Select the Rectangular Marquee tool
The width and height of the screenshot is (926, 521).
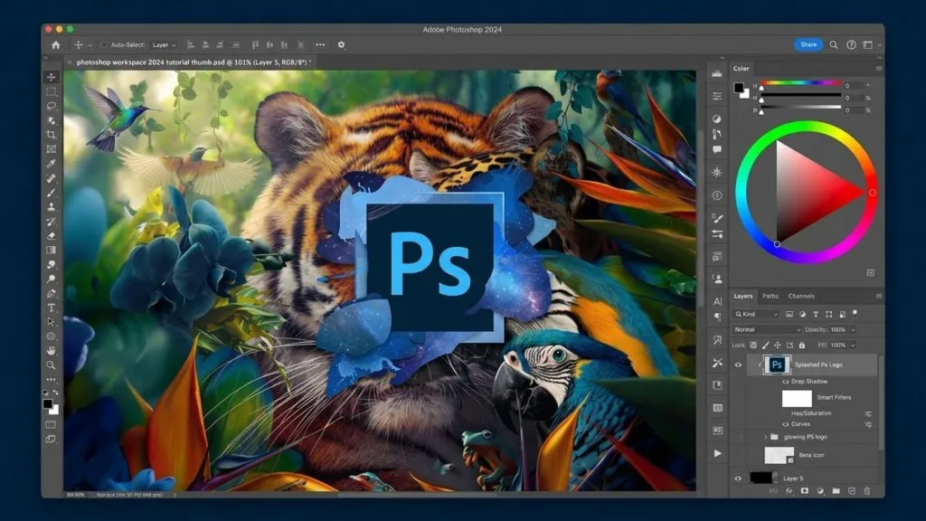[52, 91]
